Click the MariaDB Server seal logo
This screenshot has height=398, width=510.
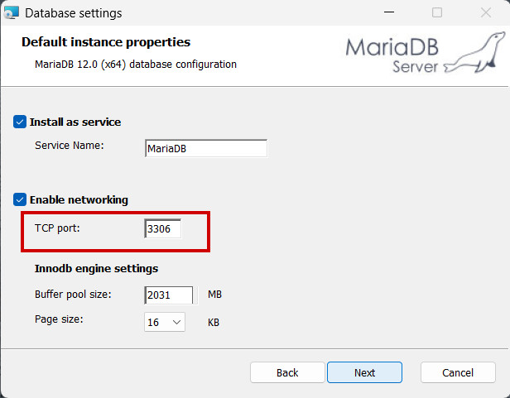(x=426, y=52)
